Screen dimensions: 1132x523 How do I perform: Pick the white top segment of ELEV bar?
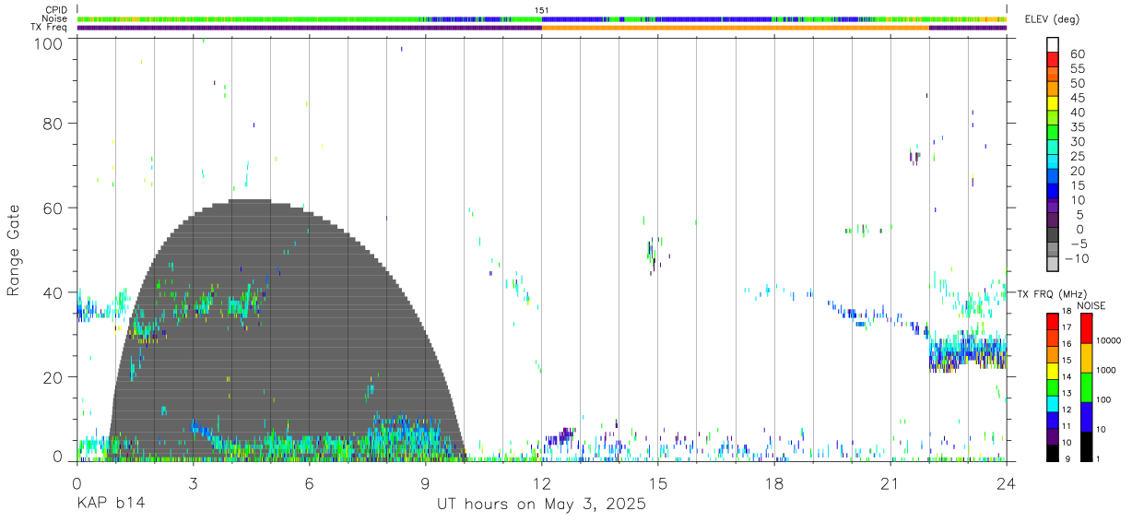[1053, 43]
